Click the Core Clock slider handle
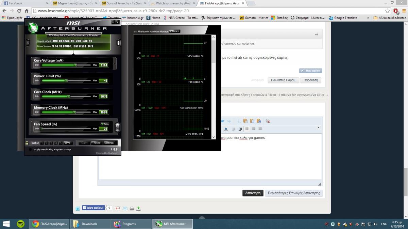The image size is (408, 229). point(69,96)
